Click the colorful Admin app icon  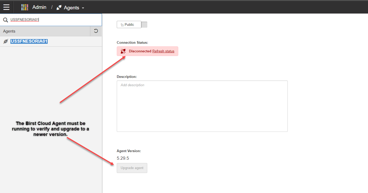(24, 7)
